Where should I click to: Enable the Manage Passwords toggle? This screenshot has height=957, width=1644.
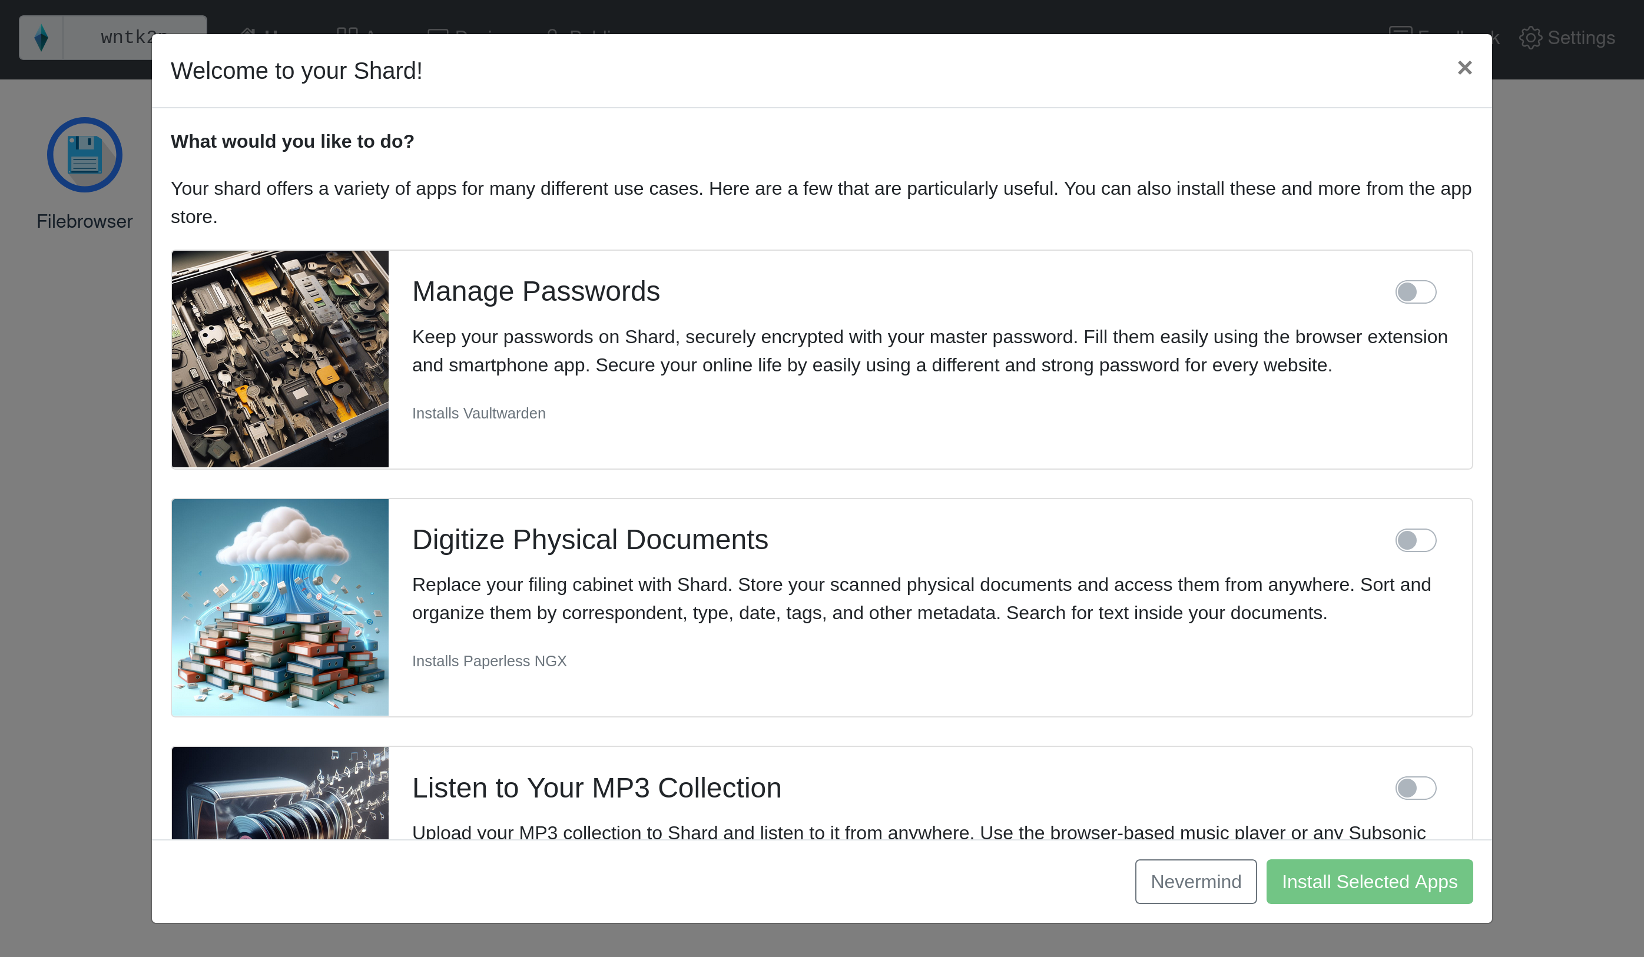pos(1415,292)
